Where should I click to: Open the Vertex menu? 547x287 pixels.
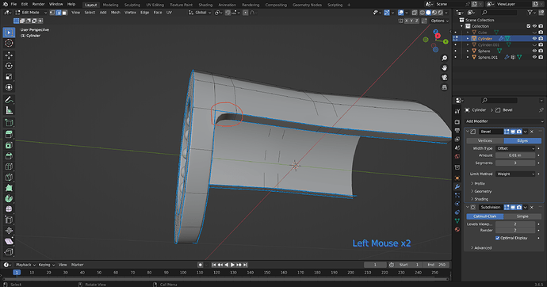pyautogui.click(x=130, y=13)
